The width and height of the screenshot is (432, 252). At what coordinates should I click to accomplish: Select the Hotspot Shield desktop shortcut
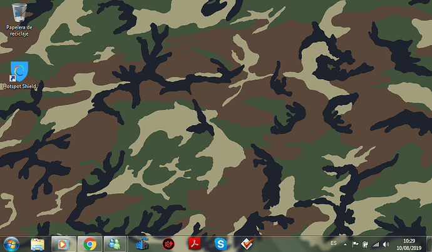19,75
